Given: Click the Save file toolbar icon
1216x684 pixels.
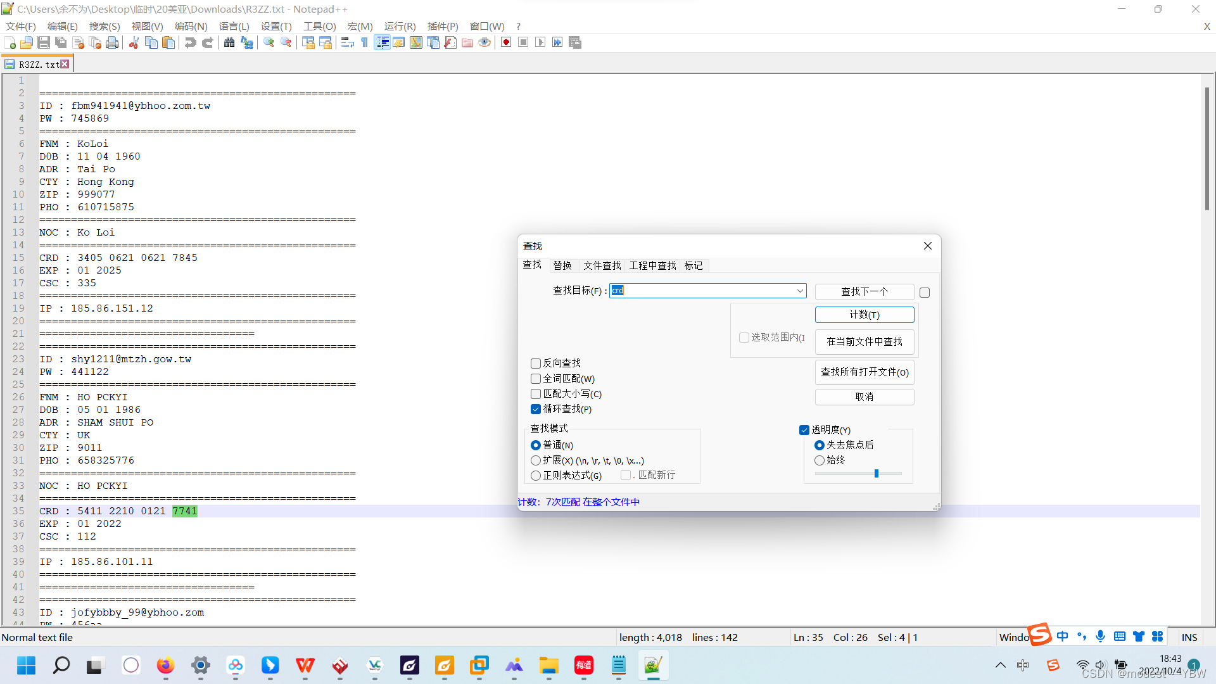Looking at the screenshot, I should pyautogui.click(x=44, y=42).
